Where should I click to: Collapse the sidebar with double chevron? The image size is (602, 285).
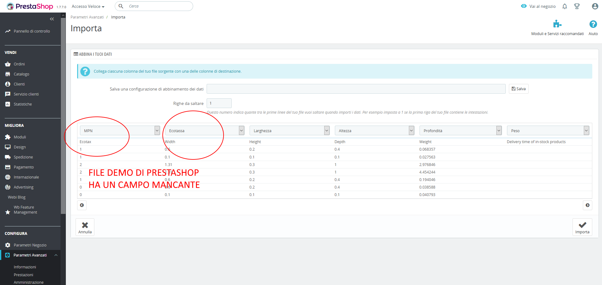52,19
